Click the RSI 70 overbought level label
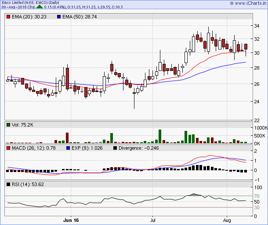The image size is (268, 225). 257,196
